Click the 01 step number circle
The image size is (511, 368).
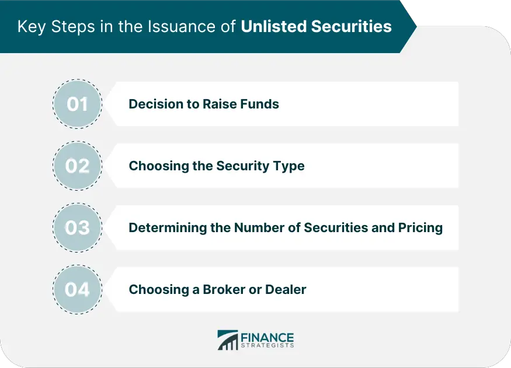[x=77, y=104]
